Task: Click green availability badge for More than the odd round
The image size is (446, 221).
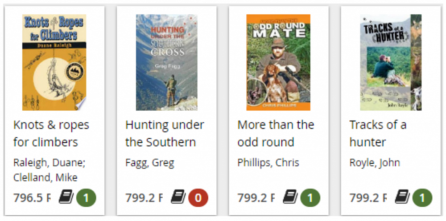Action: [x=310, y=197]
